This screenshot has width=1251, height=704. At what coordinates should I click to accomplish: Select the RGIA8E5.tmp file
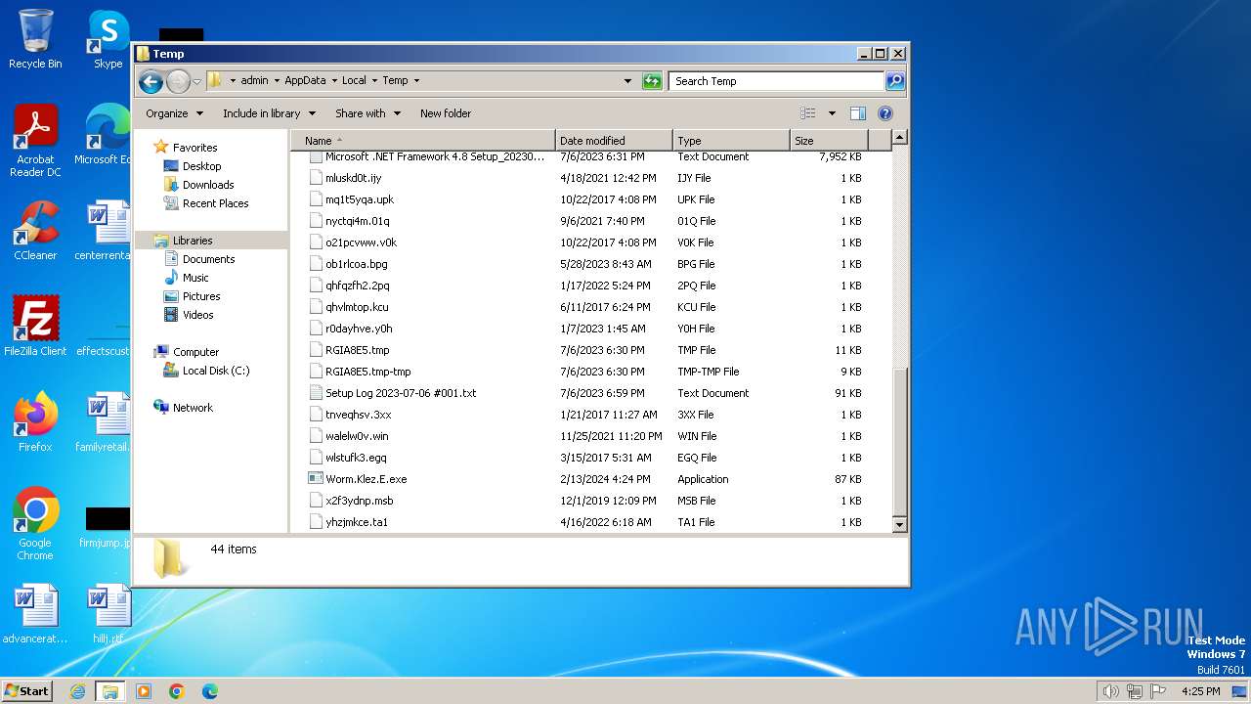(x=357, y=350)
